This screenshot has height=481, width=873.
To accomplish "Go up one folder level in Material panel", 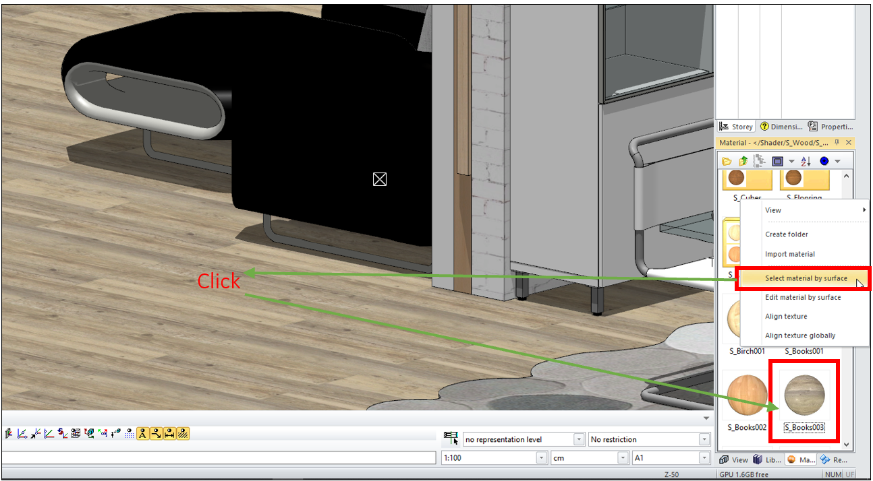I will (x=743, y=162).
